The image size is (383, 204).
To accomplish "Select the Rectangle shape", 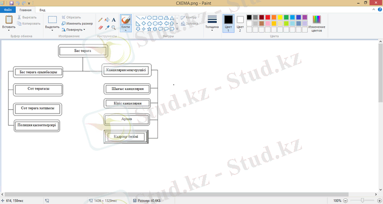I will click(155, 18).
